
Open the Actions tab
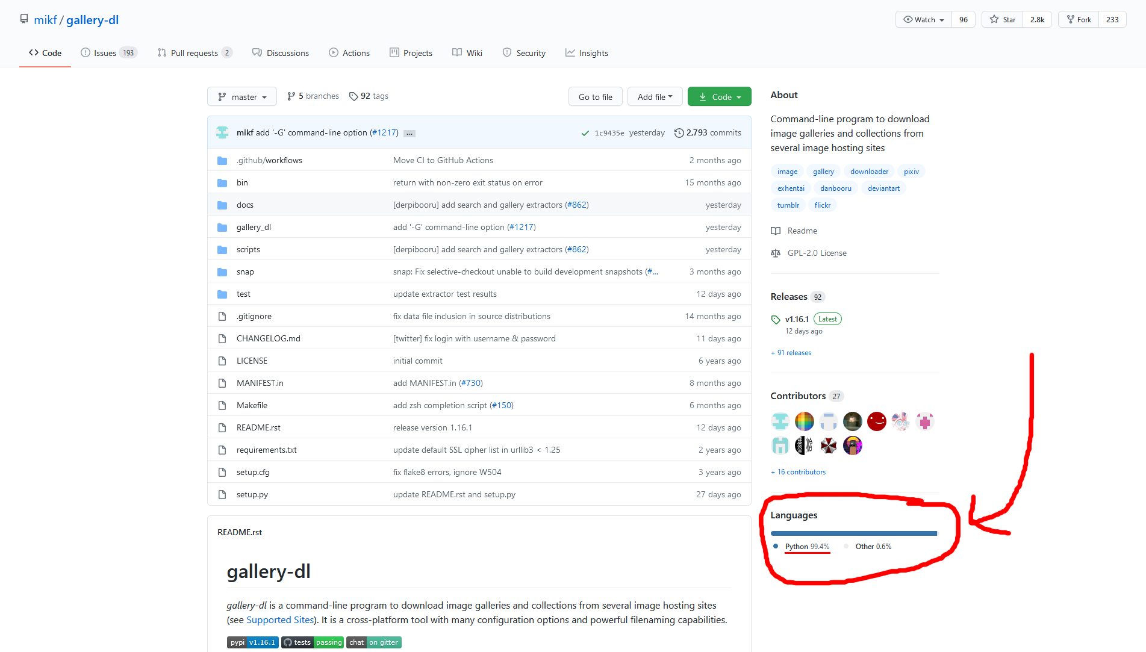[x=349, y=53]
